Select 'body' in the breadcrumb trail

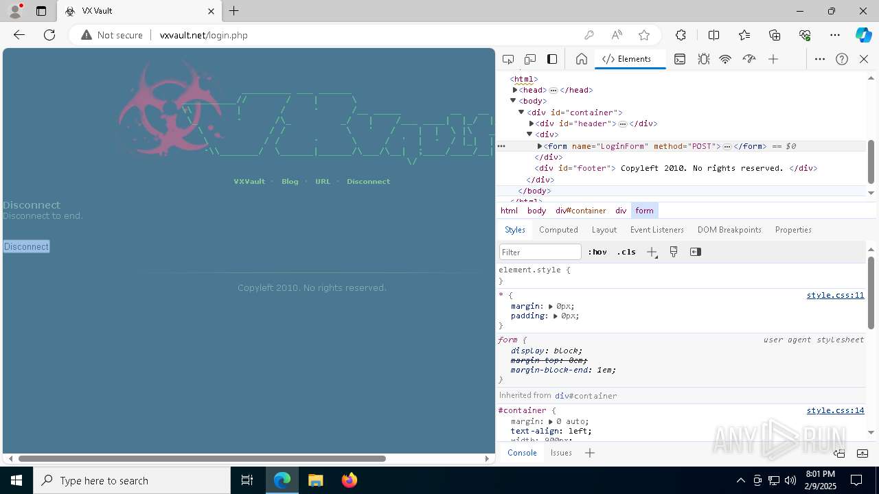tap(536, 211)
